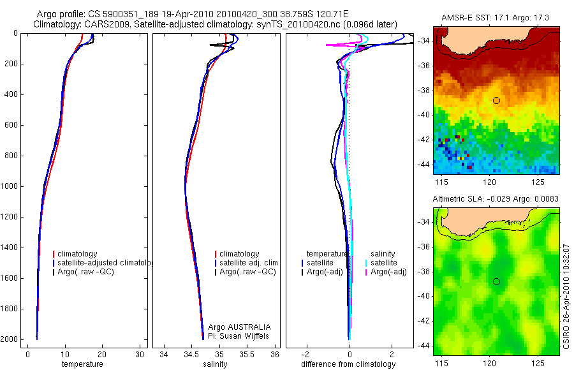
Task: Click the salinity x-axis label
Action: click(216, 364)
